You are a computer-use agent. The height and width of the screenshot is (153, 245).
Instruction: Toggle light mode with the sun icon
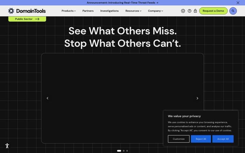[183, 11]
